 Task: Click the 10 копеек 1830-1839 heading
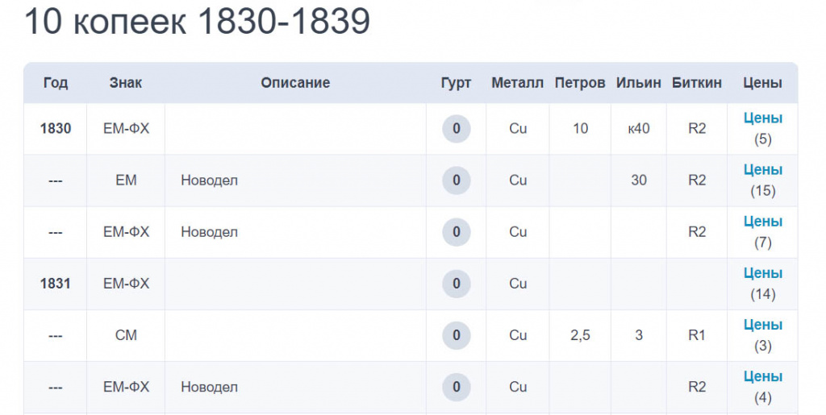pyautogui.click(x=198, y=23)
